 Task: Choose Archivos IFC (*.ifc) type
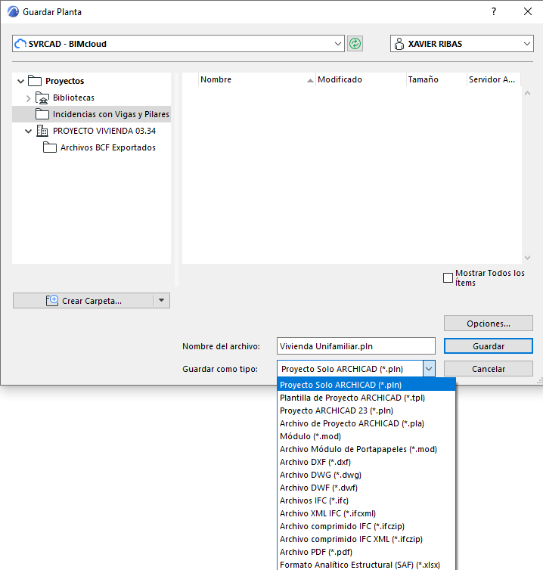click(x=366, y=500)
